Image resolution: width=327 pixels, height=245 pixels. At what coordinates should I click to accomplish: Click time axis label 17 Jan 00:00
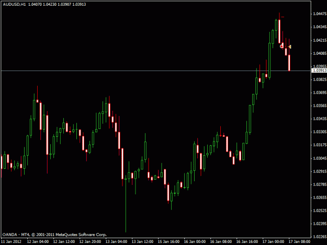(273, 241)
